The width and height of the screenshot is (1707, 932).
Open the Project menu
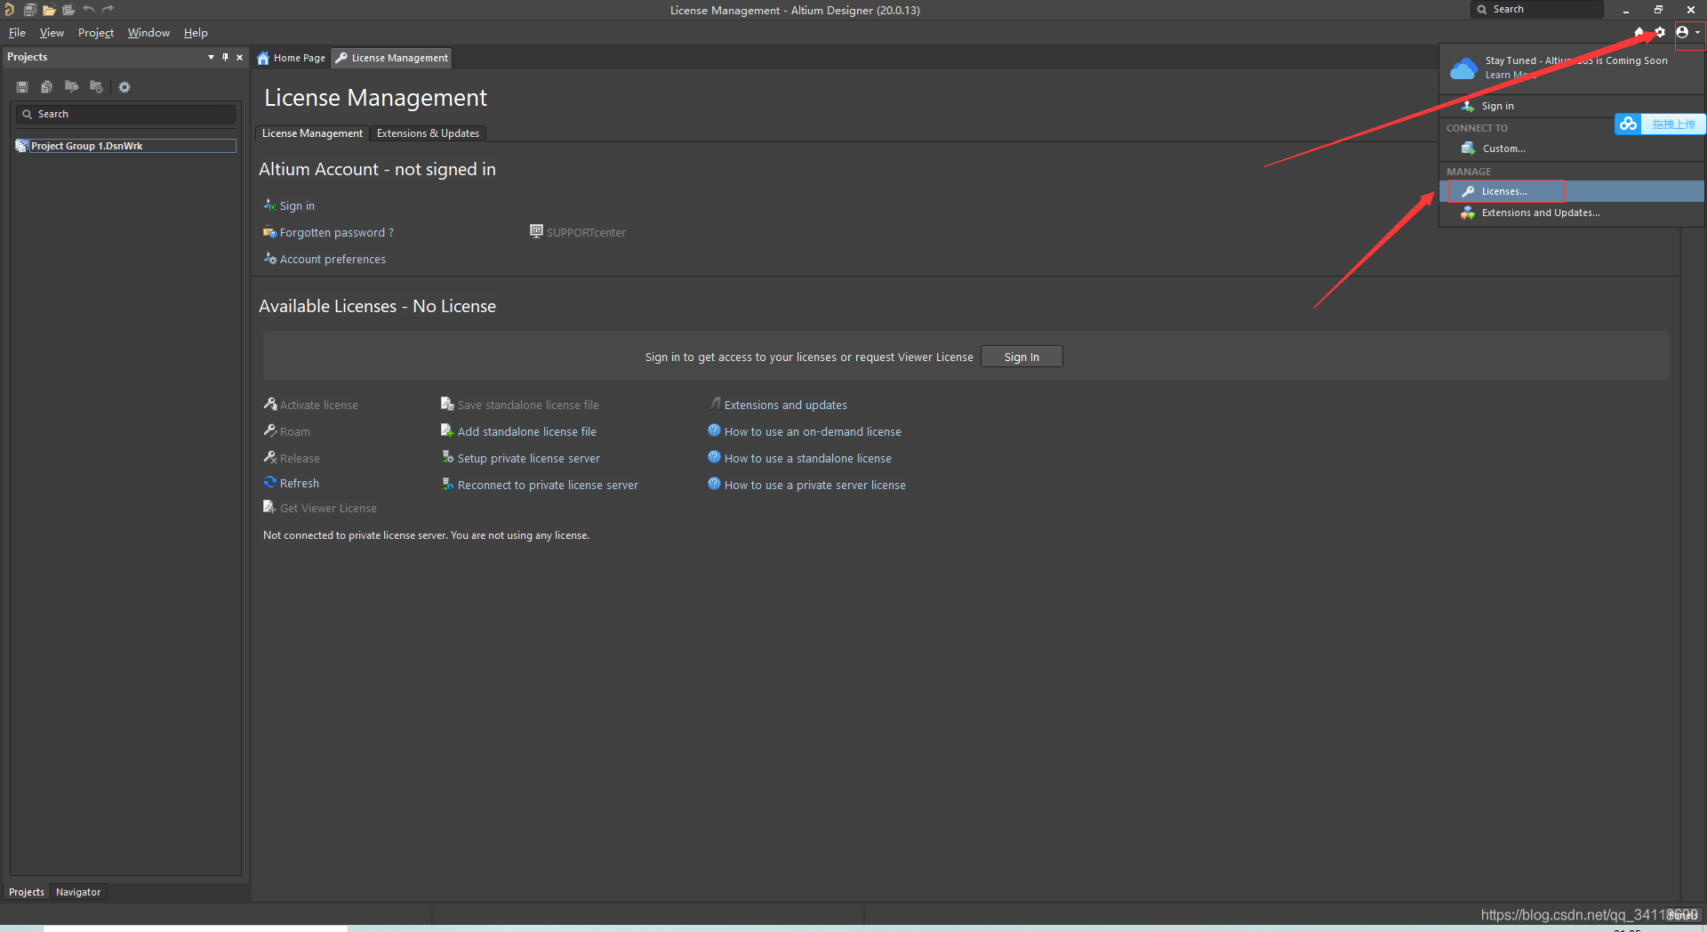(x=96, y=33)
